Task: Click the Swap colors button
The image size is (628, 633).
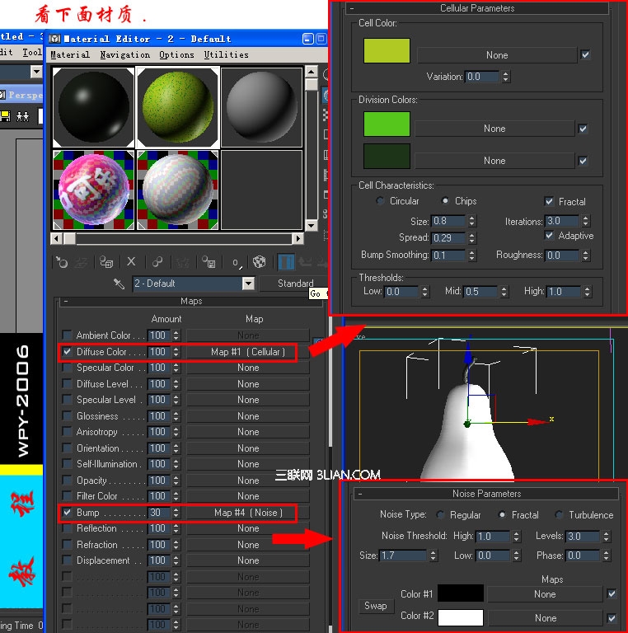Action: [375, 606]
